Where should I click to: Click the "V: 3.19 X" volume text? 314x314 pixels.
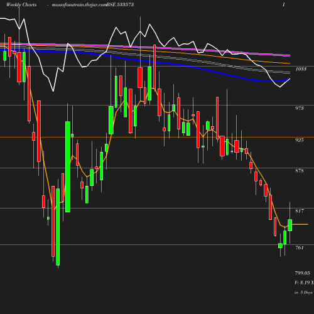pyautogui.click(x=304, y=283)
